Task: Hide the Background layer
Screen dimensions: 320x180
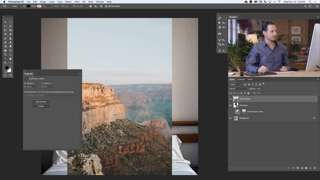Action: 230,118
